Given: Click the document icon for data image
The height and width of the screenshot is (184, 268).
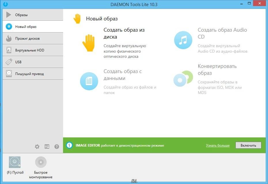Looking at the screenshot, I should (89, 81).
